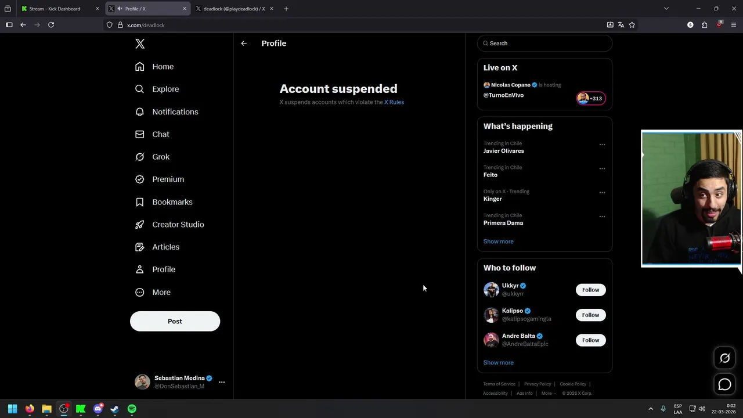Screen dimensions: 743x418
Task: Click the Search input field
Action: coord(544,44)
